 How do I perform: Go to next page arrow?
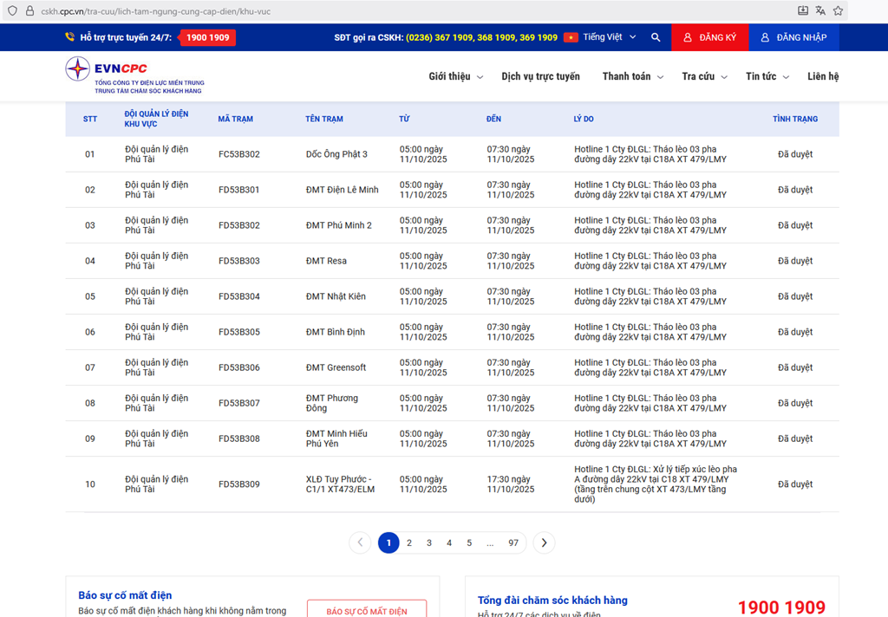pyautogui.click(x=544, y=542)
